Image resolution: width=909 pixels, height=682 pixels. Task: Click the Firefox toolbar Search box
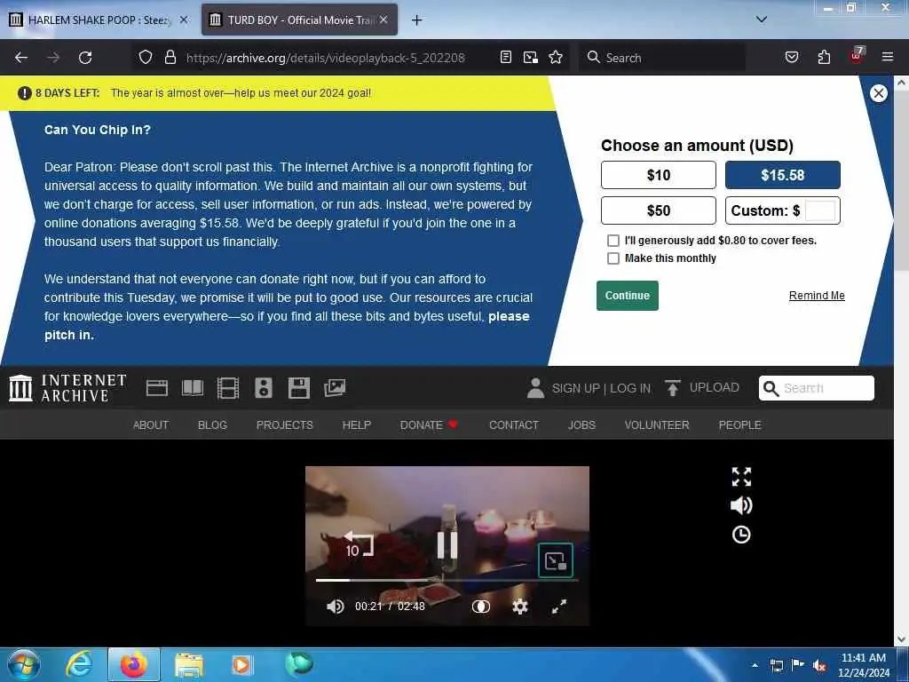[x=664, y=58]
